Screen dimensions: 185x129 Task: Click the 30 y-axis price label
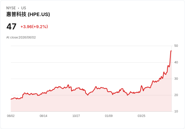click(176, 79)
